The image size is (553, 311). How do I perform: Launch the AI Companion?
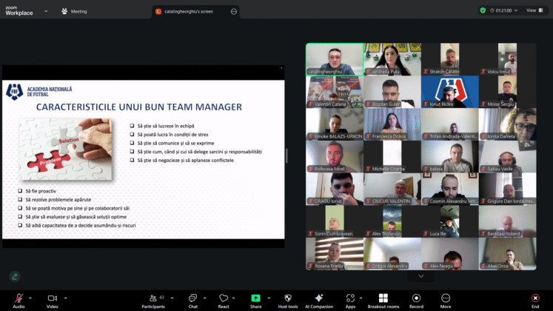click(318, 298)
